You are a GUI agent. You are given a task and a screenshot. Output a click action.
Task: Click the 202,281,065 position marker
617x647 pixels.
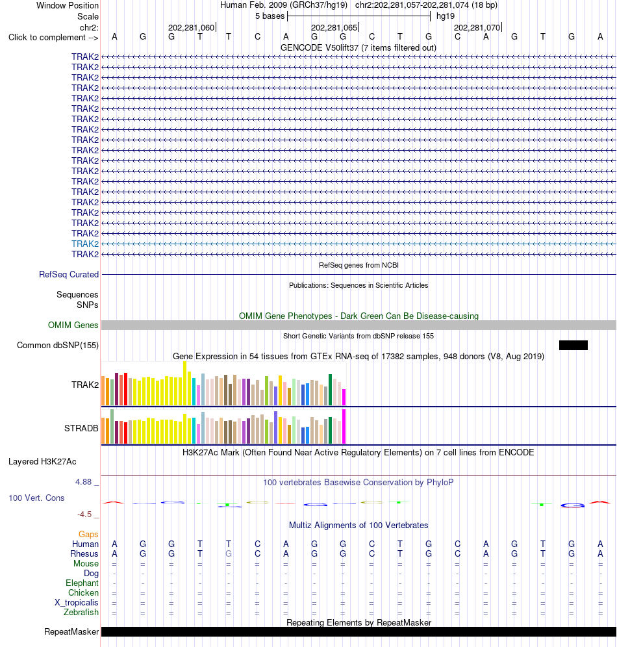[334, 28]
